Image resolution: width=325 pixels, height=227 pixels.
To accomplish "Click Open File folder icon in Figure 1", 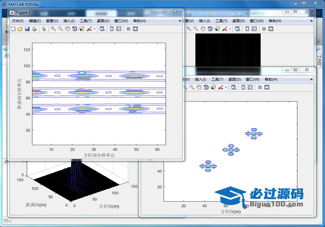I will [20, 29].
